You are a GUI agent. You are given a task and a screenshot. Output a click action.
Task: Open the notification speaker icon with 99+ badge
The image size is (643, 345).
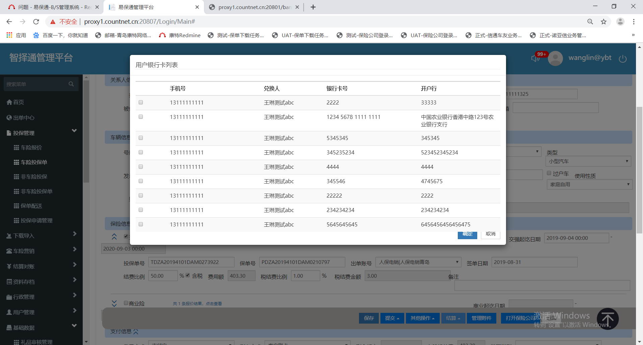point(535,59)
